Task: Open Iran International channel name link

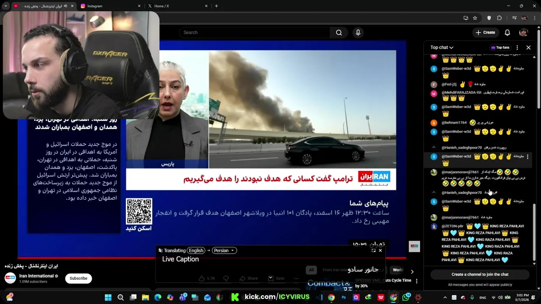Action: pos(36,276)
